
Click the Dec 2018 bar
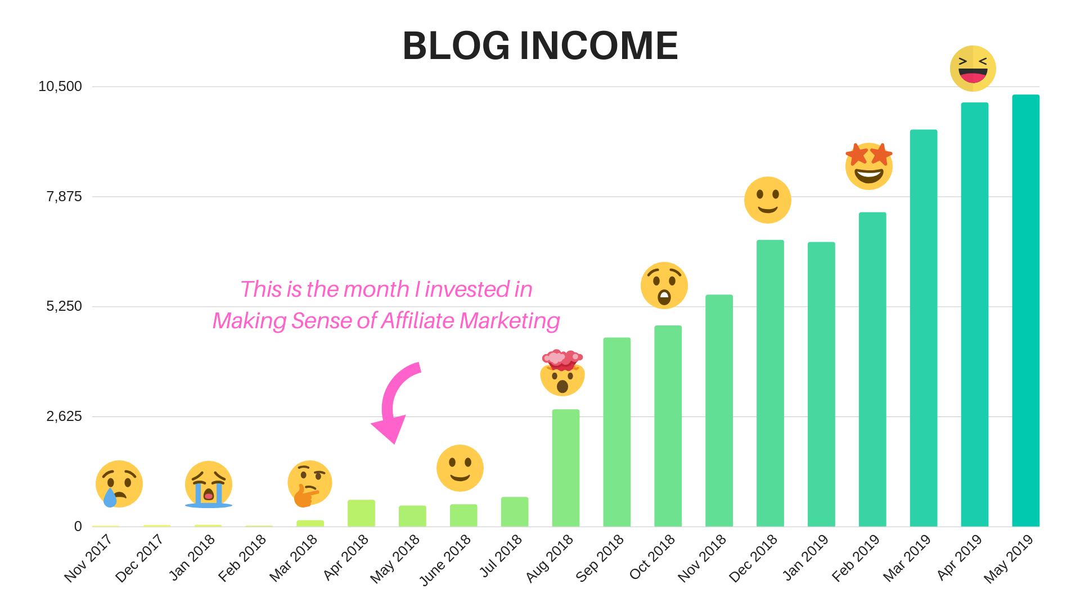[x=770, y=383]
